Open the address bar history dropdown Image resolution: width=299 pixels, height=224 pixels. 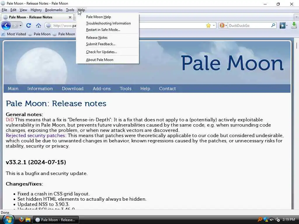click(214, 26)
